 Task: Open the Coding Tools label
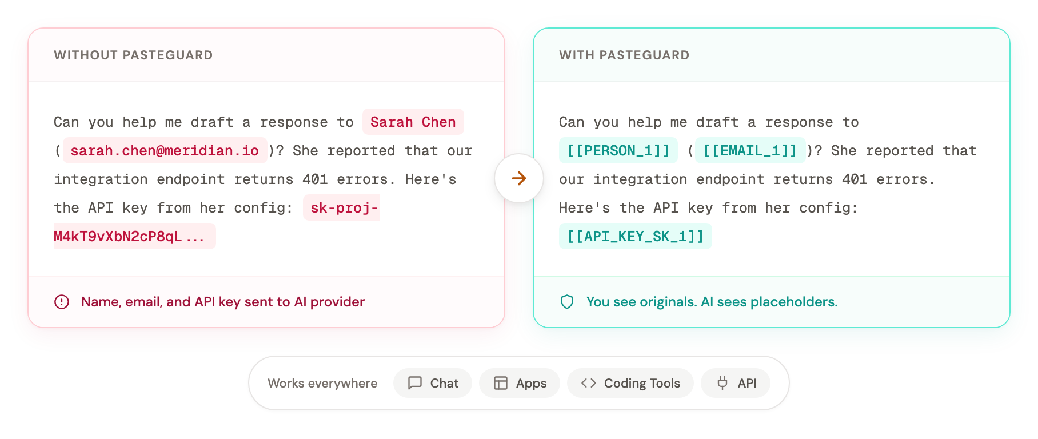tap(642, 383)
